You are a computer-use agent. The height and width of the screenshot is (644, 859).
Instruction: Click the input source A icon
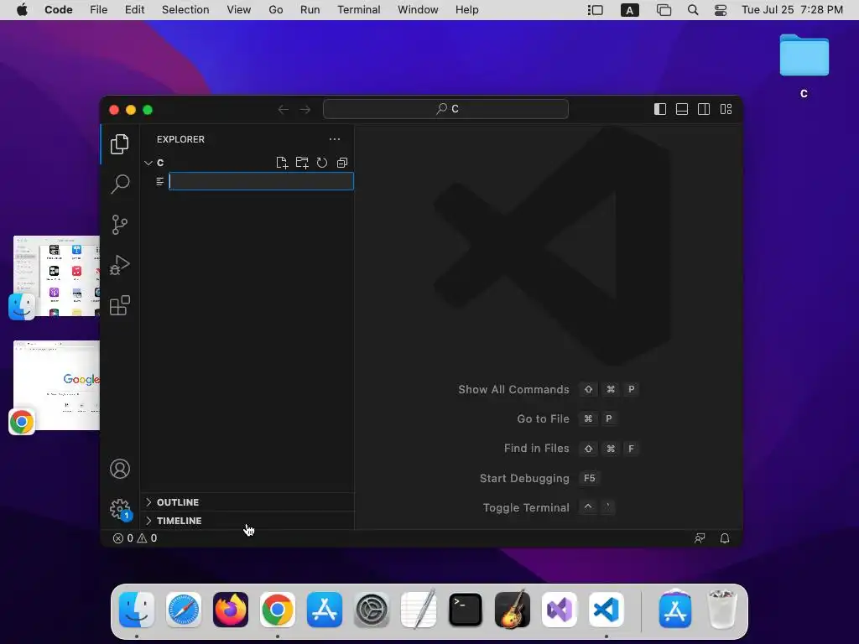630,10
